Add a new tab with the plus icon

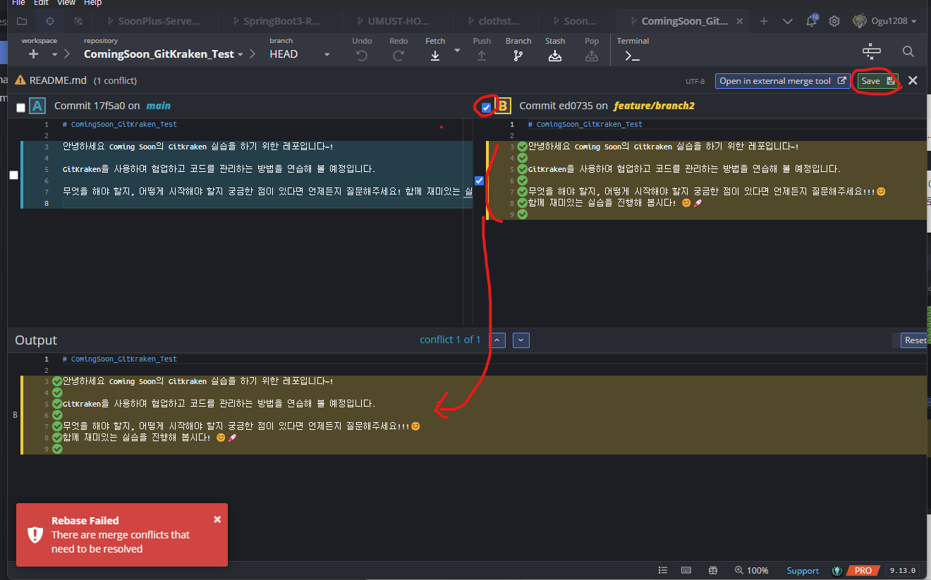(764, 21)
